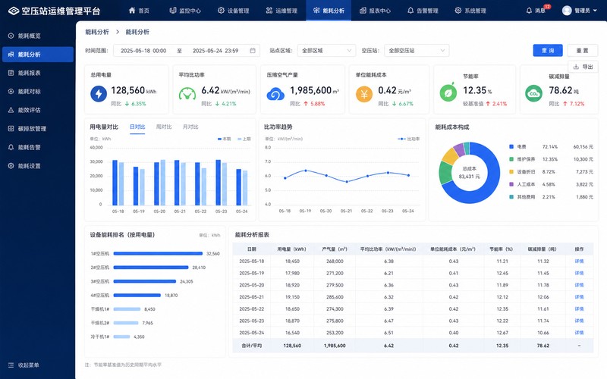Open 能耗告警 bell in sidebar

pos(11,147)
